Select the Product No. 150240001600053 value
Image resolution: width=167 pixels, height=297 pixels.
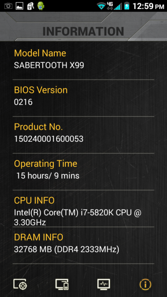[49, 139]
